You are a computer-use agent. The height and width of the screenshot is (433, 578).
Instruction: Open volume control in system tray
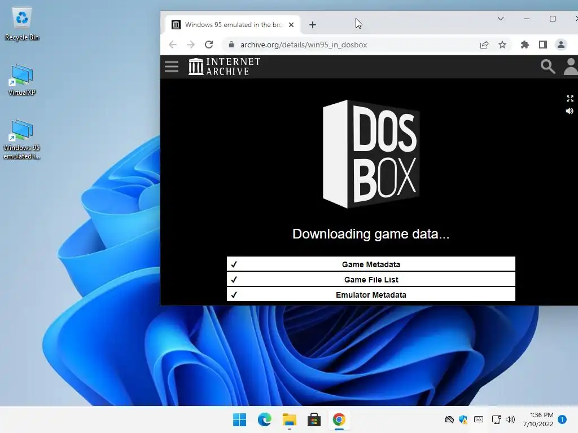click(x=510, y=419)
